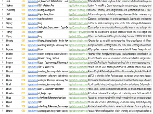The image size is (153, 114).
Task: Click the 3Commas description cell
Action: tap(120, 28)
